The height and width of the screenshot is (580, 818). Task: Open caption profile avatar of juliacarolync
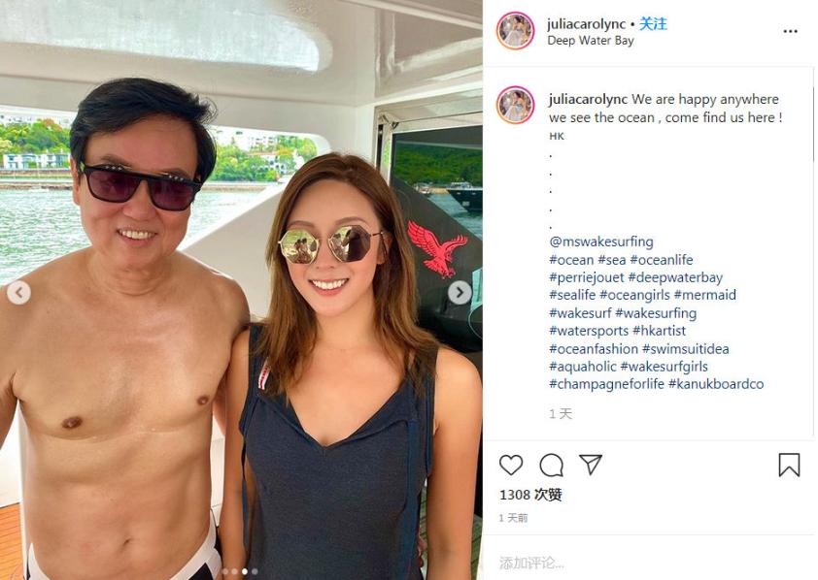click(516, 105)
